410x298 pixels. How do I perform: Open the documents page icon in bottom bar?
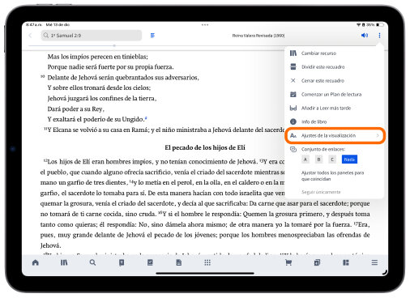(x=179, y=262)
